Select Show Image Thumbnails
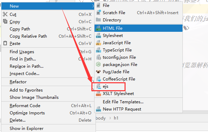The height and width of the screenshot is (132, 208). 48,97
